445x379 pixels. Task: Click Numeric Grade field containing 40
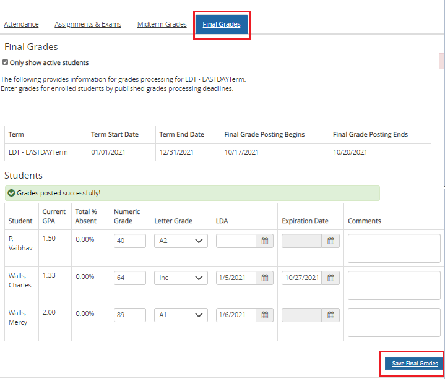point(129,241)
